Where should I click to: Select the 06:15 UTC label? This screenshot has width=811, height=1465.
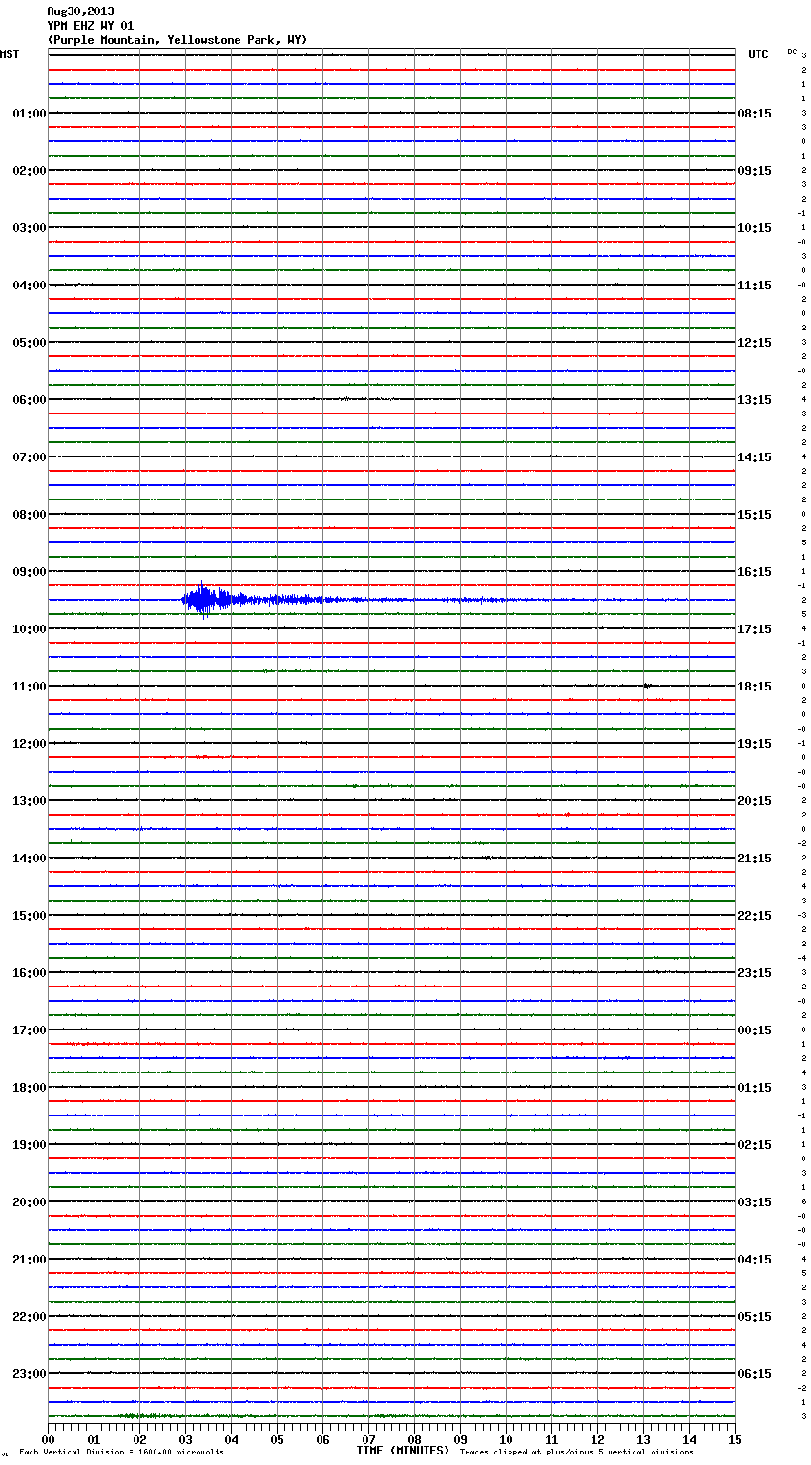pos(755,1373)
